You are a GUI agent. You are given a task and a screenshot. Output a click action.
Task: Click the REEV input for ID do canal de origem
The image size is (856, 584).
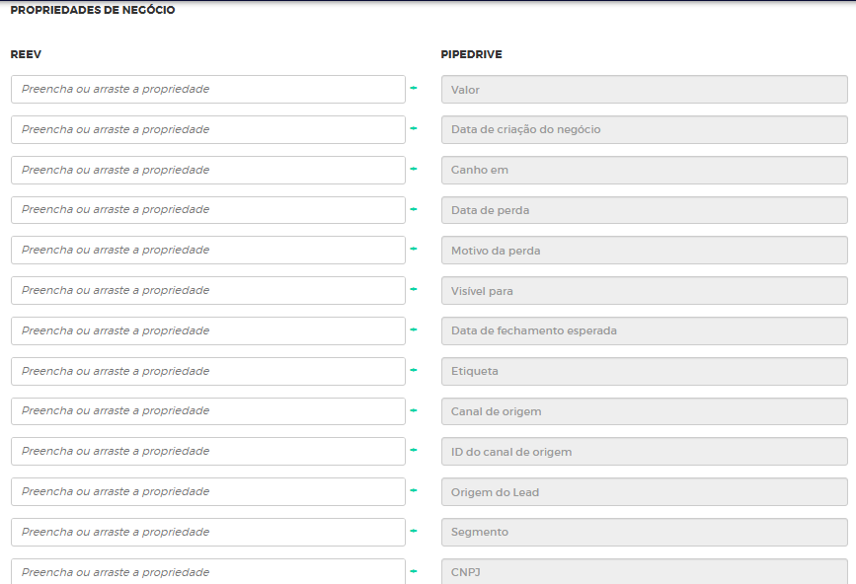[208, 451]
